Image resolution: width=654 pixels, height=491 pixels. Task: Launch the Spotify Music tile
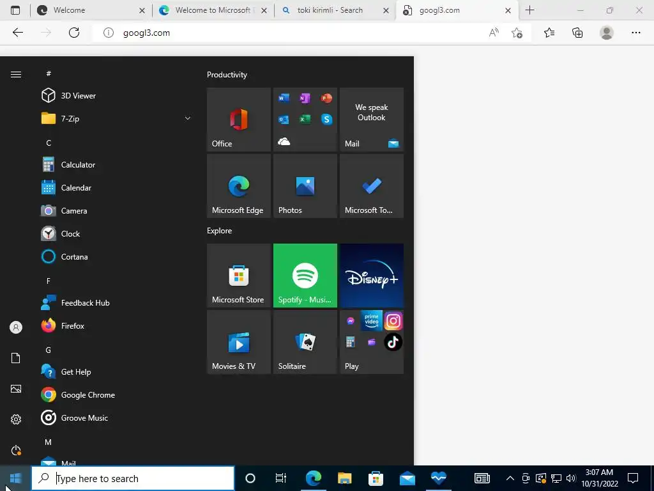click(305, 276)
